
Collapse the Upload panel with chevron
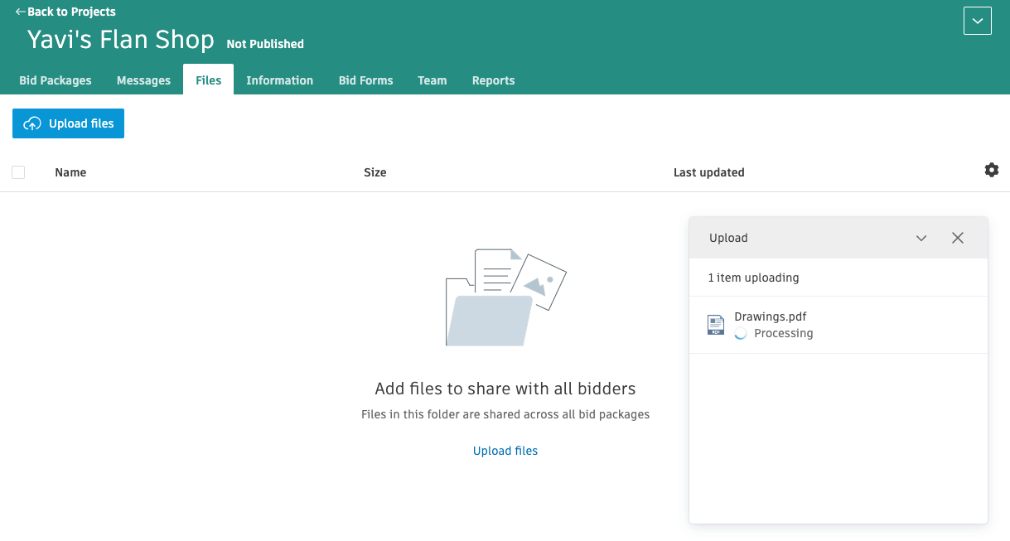tap(921, 238)
